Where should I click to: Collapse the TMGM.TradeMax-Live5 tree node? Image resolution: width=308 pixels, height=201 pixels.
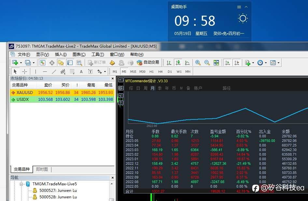[x=21, y=184]
